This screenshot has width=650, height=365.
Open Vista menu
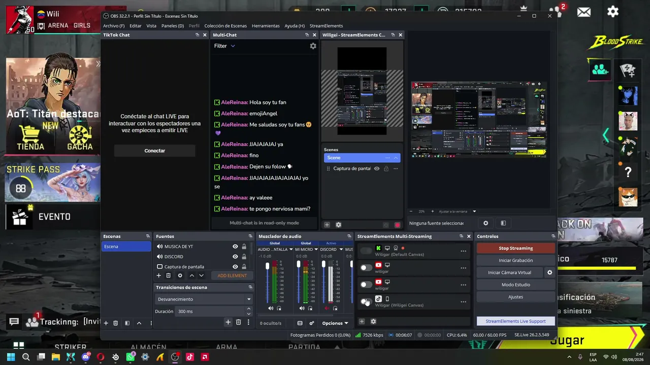click(151, 26)
